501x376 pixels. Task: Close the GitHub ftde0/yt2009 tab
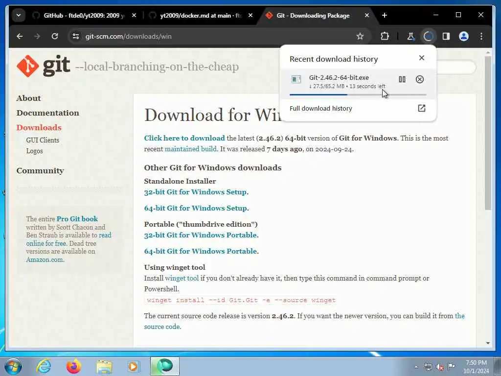pyautogui.click(x=134, y=15)
